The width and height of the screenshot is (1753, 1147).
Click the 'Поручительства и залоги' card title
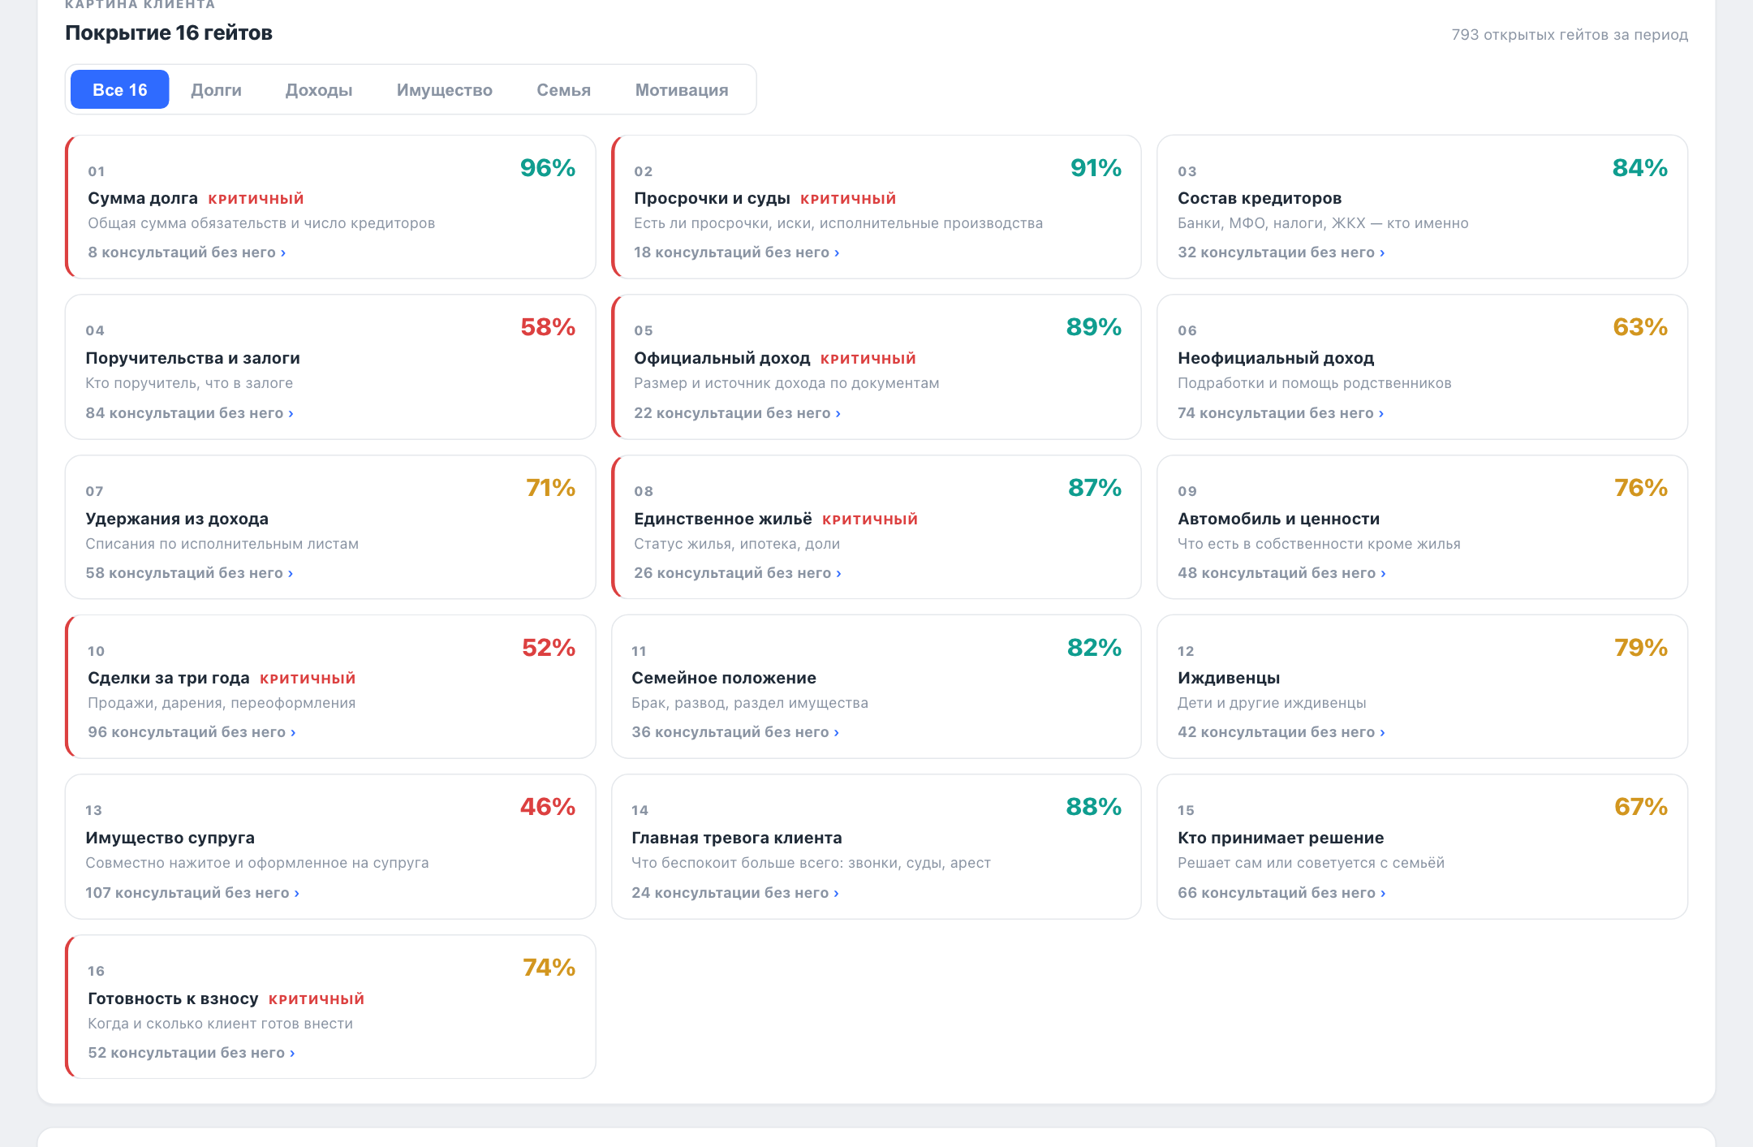point(192,358)
